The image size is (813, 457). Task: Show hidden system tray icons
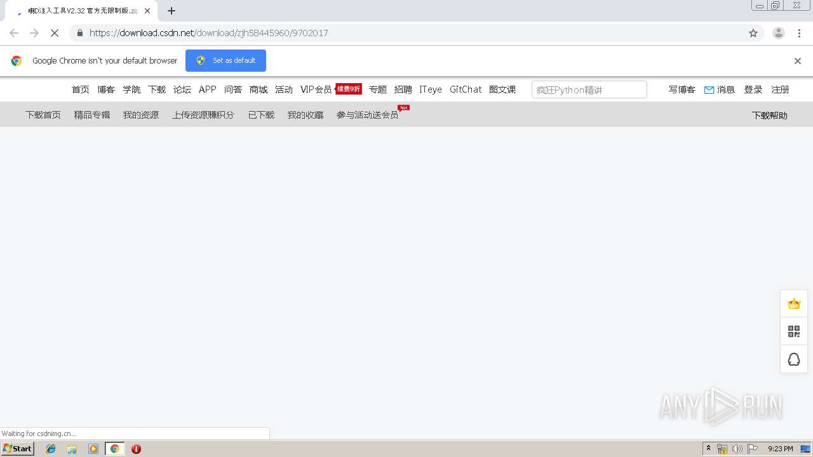[709, 449]
